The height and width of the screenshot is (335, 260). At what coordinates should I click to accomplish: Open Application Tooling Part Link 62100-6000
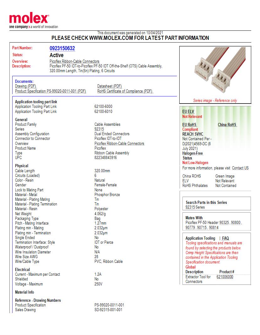104,106
